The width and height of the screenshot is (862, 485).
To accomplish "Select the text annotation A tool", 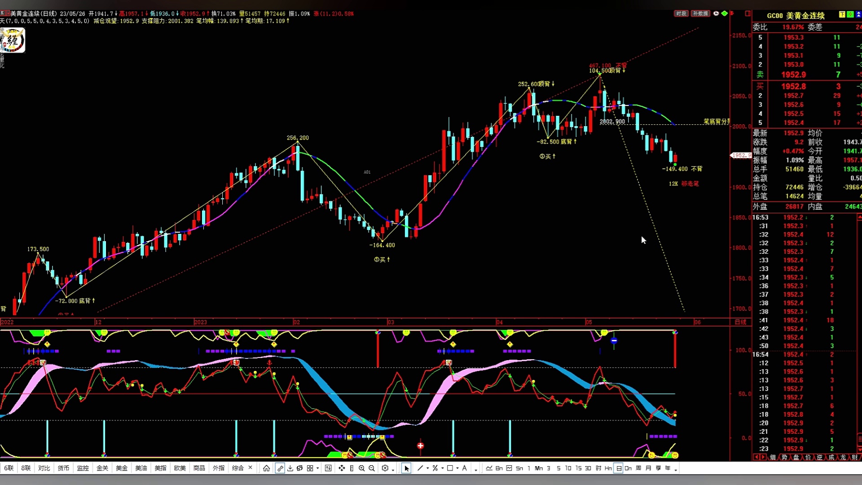I will pos(465,468).
